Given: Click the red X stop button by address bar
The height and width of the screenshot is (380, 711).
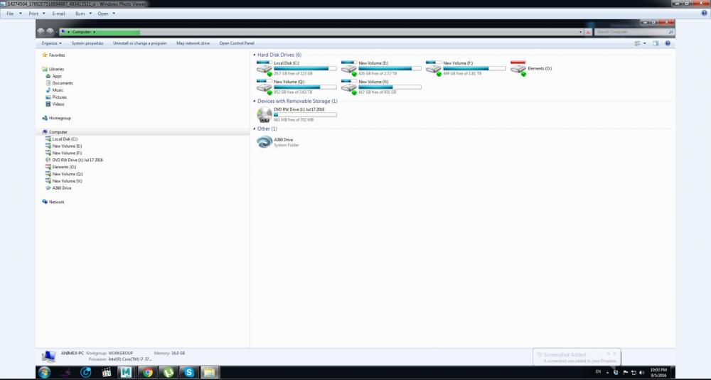Looking at the screenshot, I should click(588, 32).
